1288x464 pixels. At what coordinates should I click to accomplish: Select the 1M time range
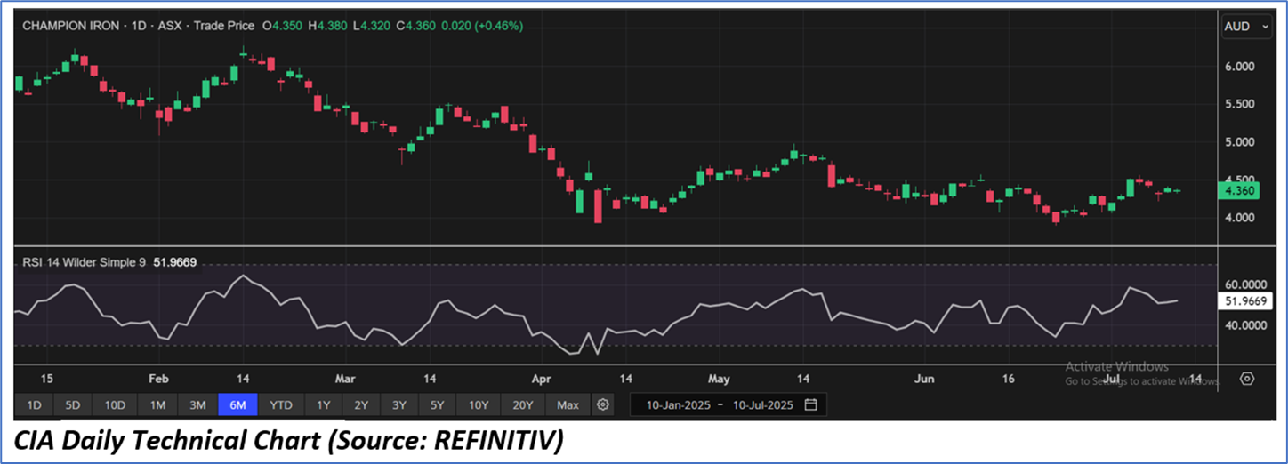point(157,405)
